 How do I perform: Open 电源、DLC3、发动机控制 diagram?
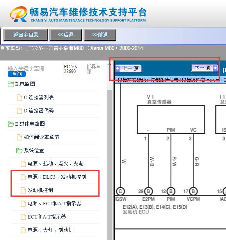pyautogui.click(x=57, y=177)
